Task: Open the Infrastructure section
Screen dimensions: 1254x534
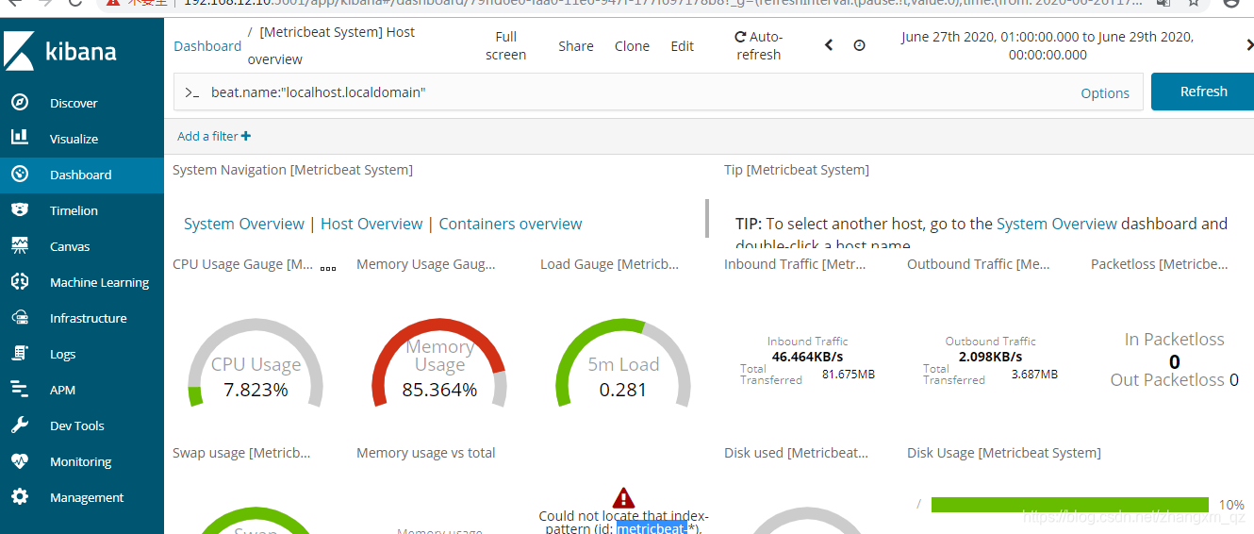Action: (x=88, y=318)
